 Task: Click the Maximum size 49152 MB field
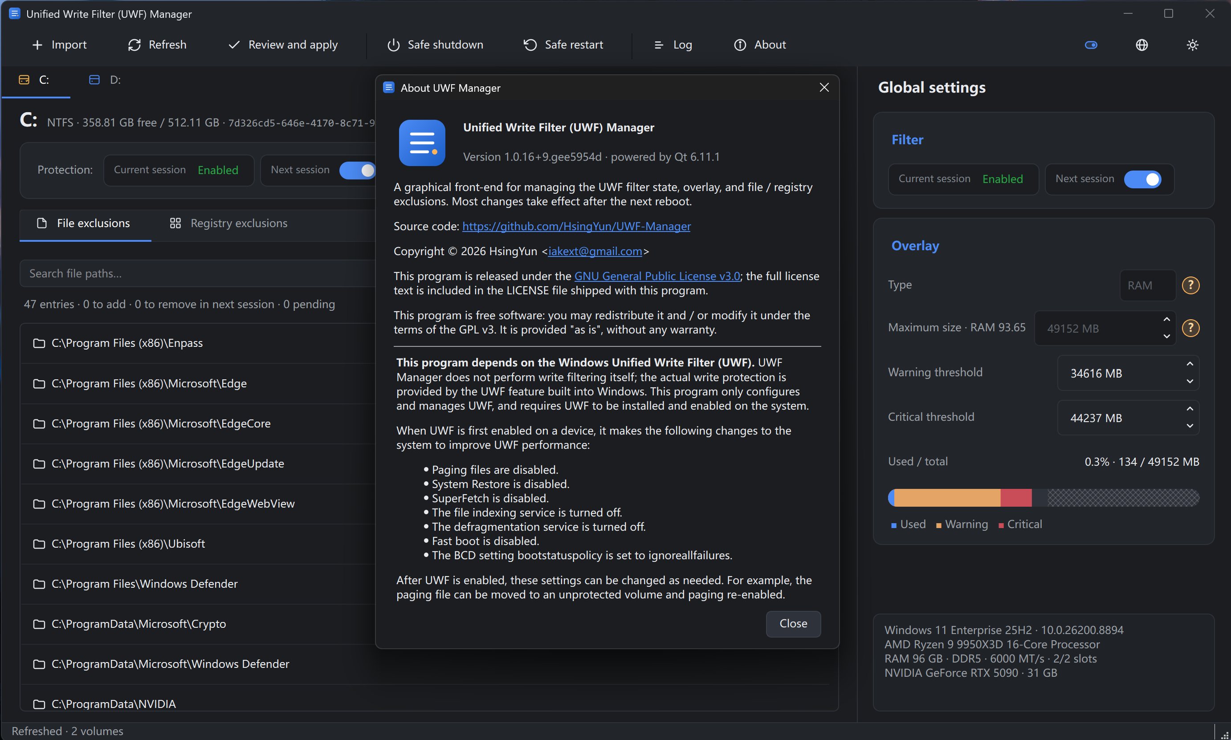click(1105, 328)
